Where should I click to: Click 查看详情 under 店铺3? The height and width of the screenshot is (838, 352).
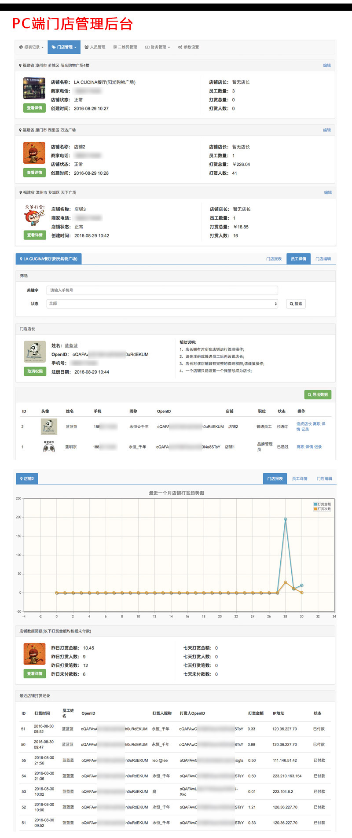click(x=35, y=235)
